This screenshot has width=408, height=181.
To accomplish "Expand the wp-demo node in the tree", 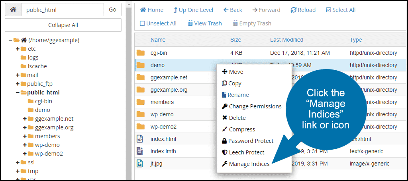I will pyautogui.click(x=25, y=145).
